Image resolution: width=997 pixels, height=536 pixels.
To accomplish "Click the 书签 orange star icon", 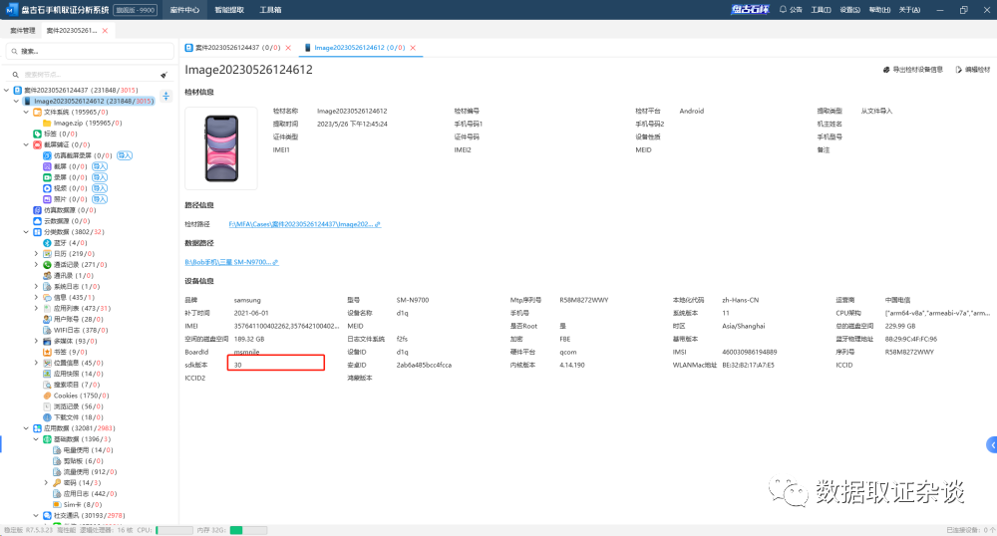I will click(47, 352).
